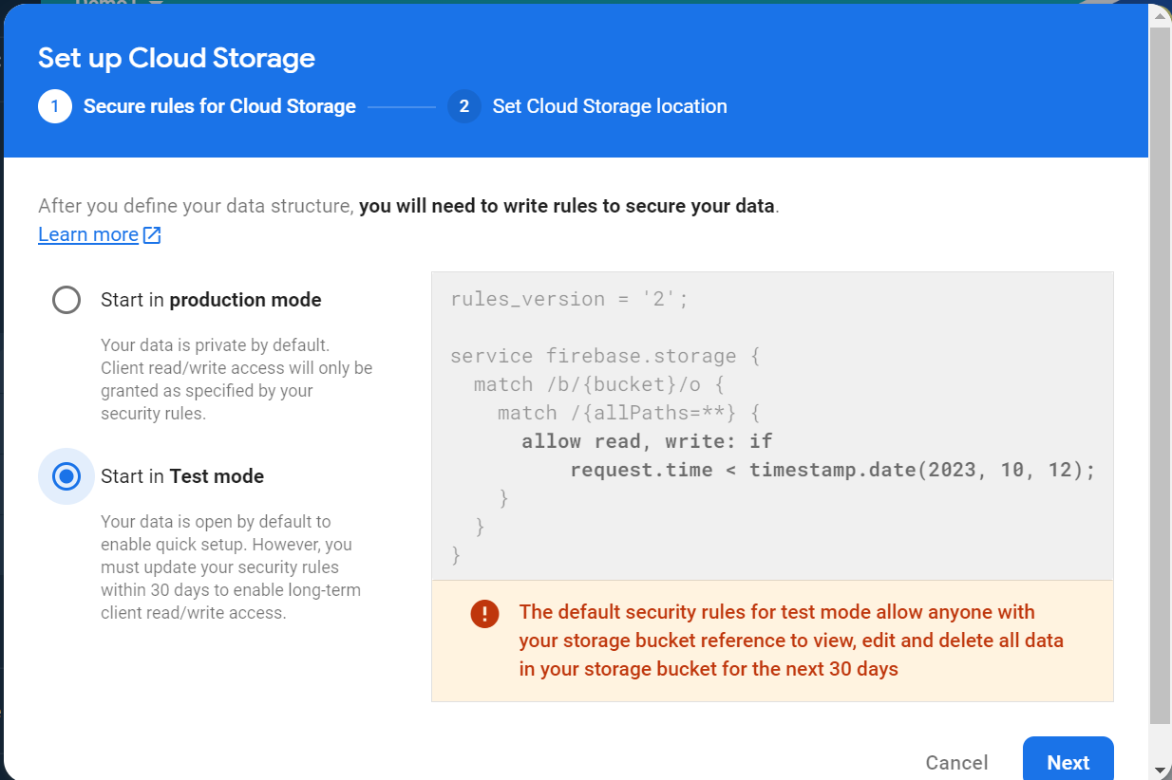The height and width of the screenshot is (780, 1172).
Task: Click the "Start in production mode" label
Action: pyautogui.click(x=211, y=301)
